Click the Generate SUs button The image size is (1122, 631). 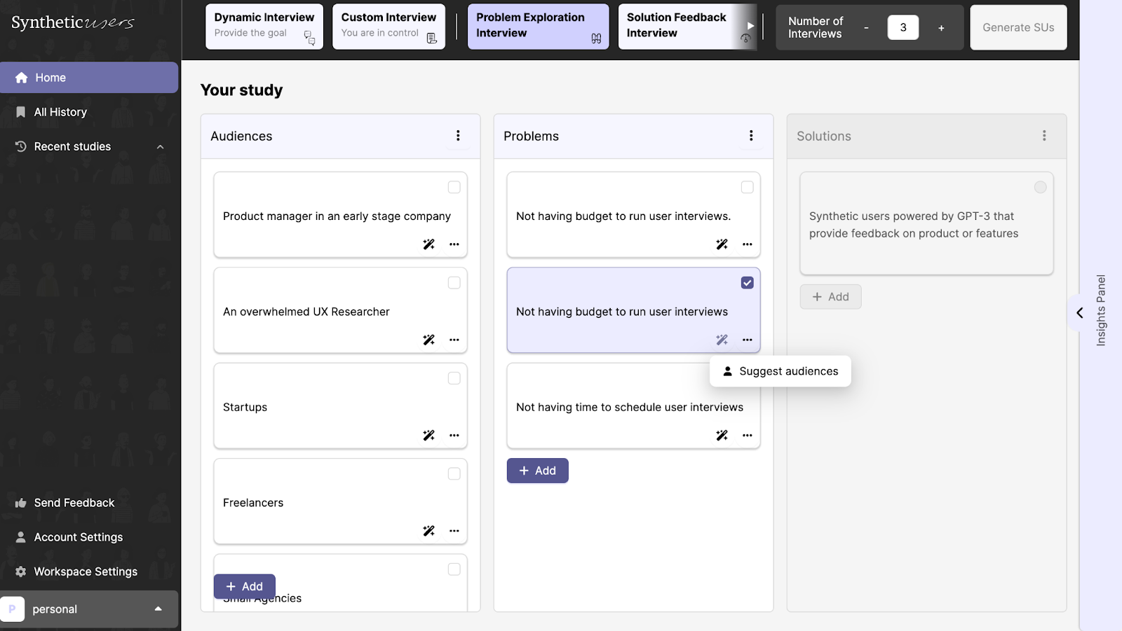point(1018,27)
